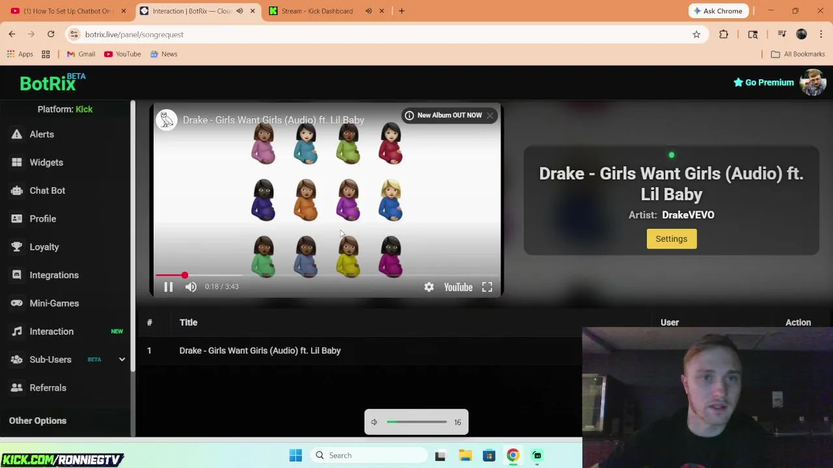The image size is (833, 468).
Task: Click the video title in player
Action: [x=273, y=120]
